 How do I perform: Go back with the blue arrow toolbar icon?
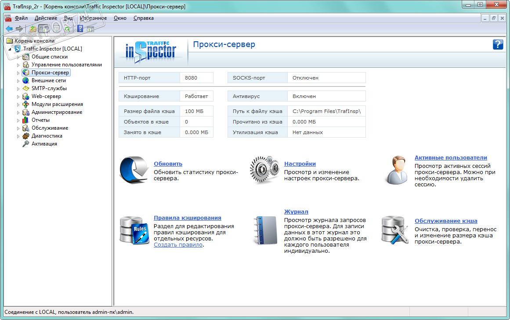point(9,29)
